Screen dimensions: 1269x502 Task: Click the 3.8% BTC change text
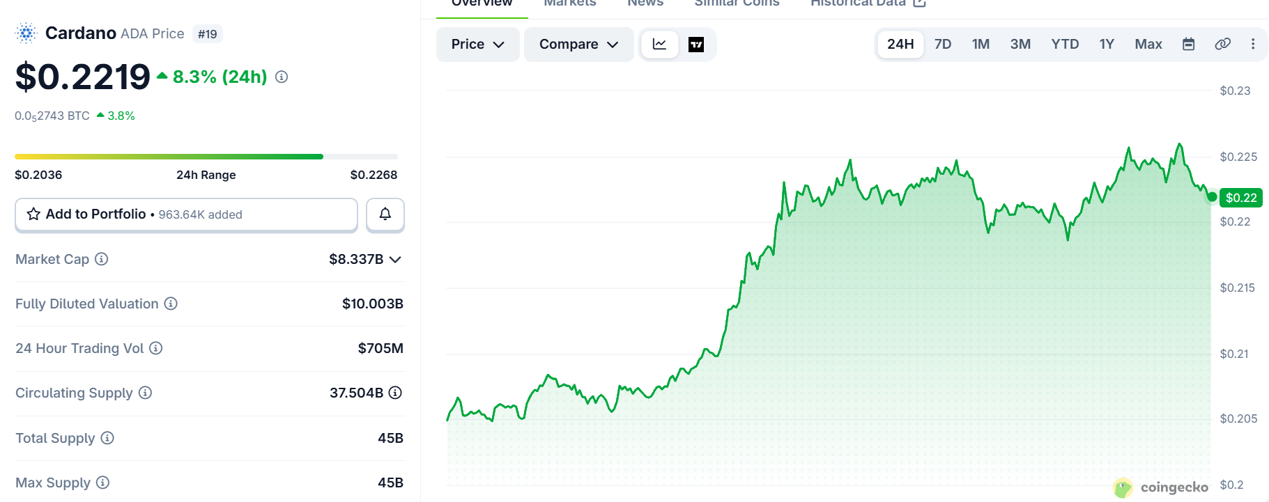coord(121,116)
